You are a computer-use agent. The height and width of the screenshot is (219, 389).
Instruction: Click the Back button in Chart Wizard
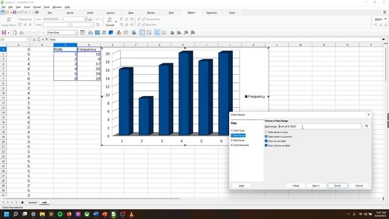coord(295,186)
